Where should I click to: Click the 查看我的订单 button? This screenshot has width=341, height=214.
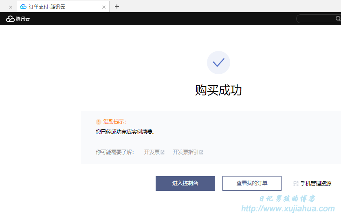tap(252, 183)
